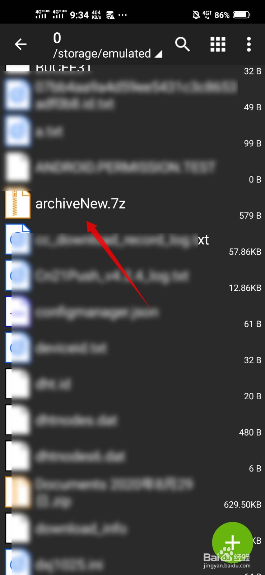Tap the back arrow icon
The image size is (265, 575).
tap(20, 44)
